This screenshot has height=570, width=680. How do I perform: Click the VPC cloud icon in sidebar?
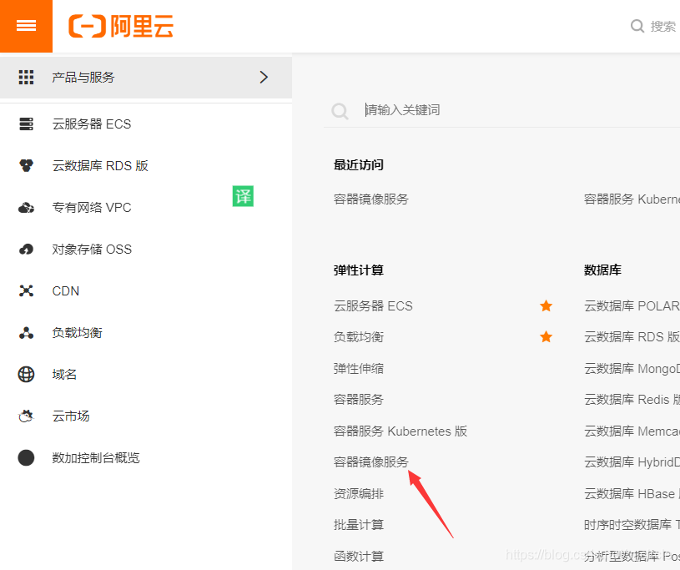tap(26, 208)
